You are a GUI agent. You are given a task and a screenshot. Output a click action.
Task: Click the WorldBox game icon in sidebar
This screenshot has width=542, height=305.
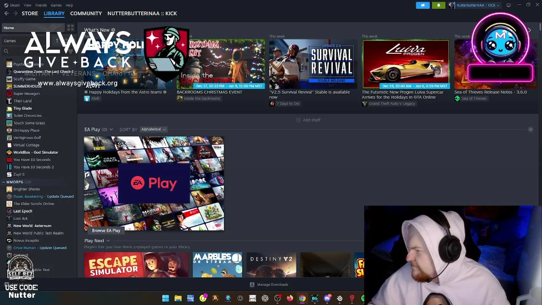9,152
